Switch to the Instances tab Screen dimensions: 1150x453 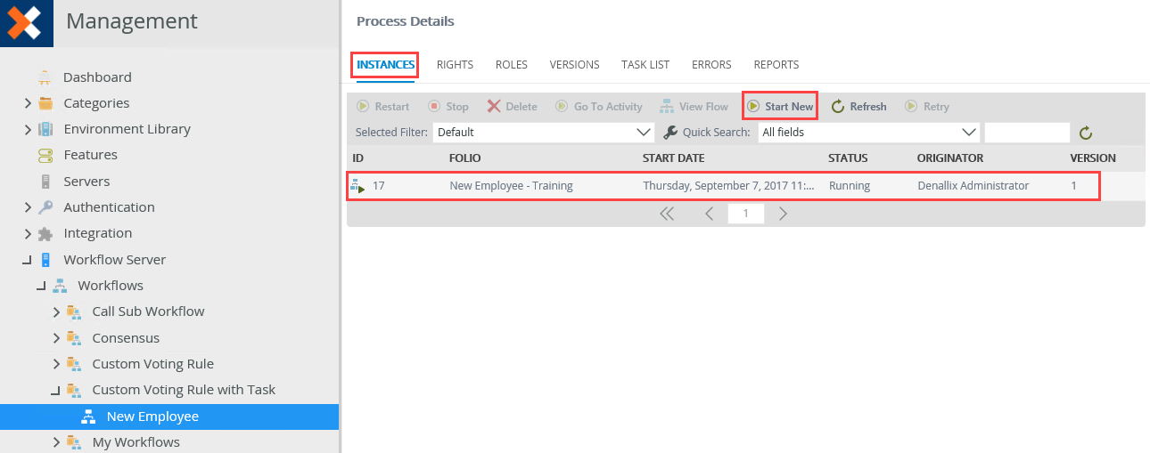point(385,65)
